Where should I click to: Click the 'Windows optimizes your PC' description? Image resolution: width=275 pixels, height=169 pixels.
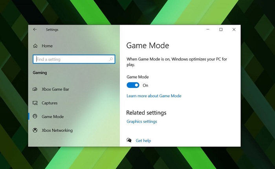coord(177,62)
